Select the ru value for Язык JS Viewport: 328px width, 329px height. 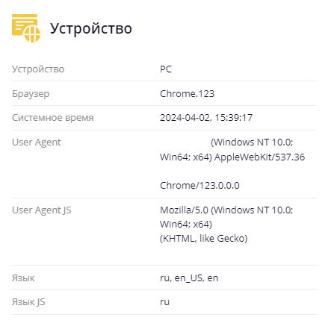point(164,302)
